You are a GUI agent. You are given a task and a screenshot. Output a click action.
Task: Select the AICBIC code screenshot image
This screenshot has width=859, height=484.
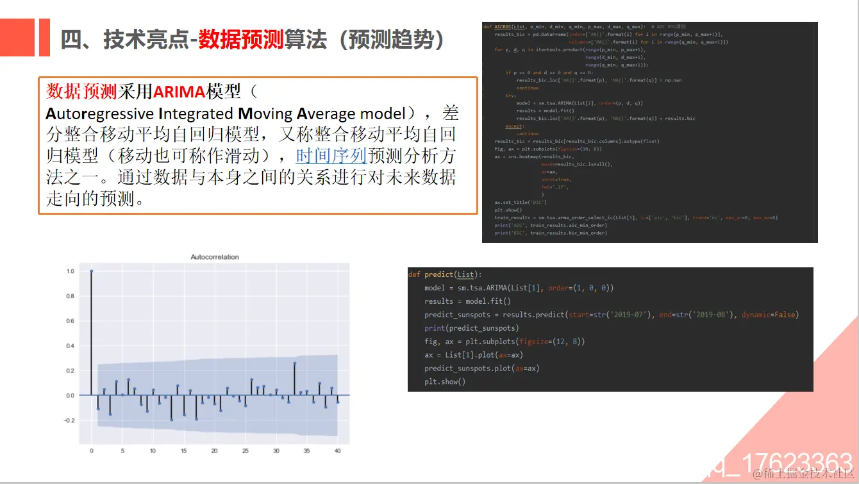[650, 132]
